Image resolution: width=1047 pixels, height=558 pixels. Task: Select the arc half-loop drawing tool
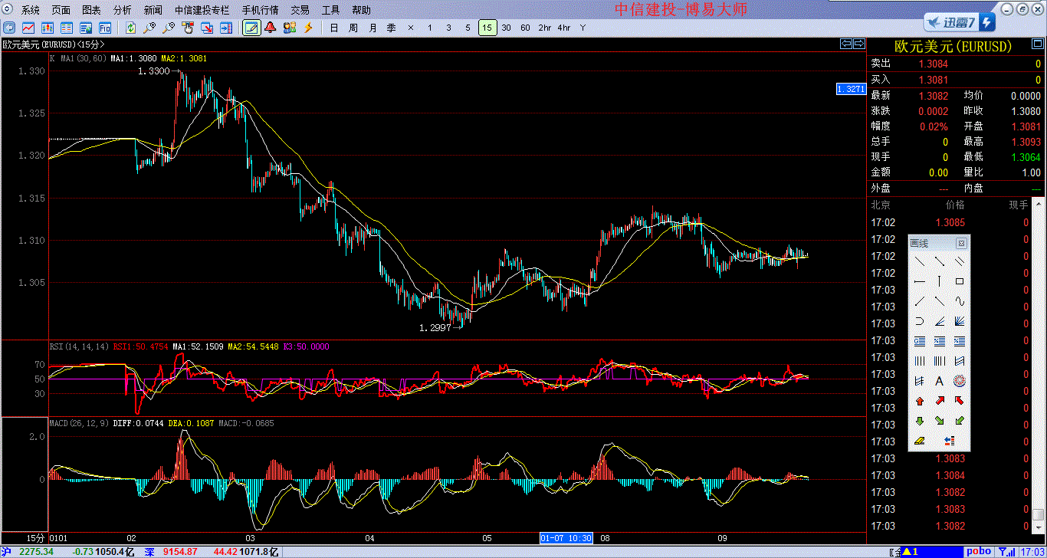(x=920, y=321)
